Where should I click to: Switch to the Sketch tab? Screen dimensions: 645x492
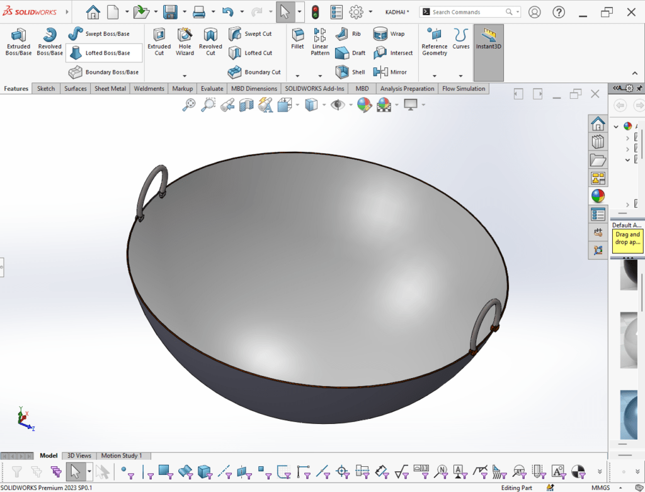[46, 89]
